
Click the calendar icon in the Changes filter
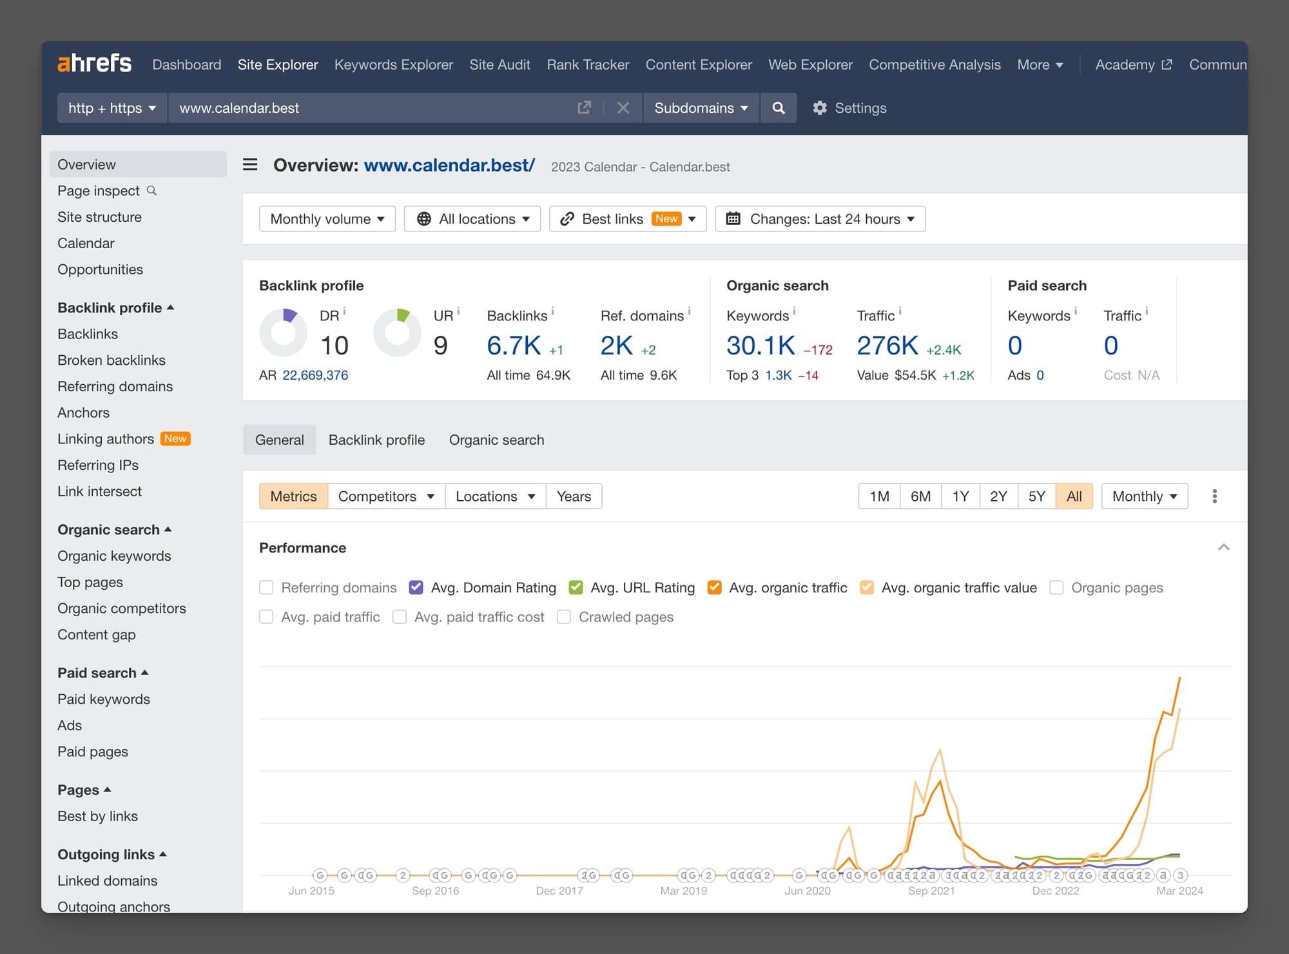coord(733,219)
